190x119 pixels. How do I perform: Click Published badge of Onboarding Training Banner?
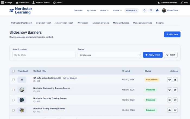150,90
